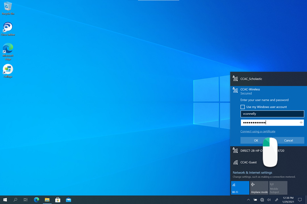Screen dimensions: 307x204
Task: Open the Action Center notifications icon
Action: click(x=300, y=200)
